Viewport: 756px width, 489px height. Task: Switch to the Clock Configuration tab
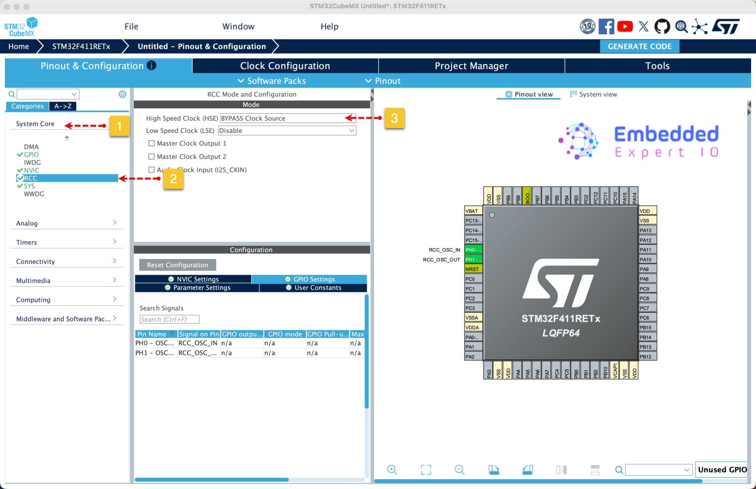pos(284,65)
